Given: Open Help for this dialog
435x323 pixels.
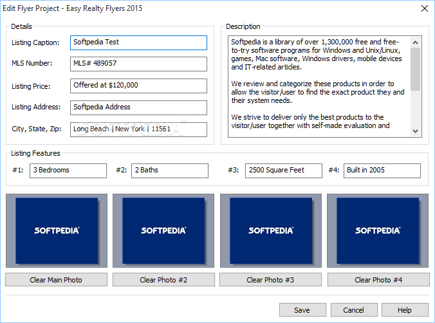Looking at the screenshot, I should pyautogui.click(x=405, y=310).
